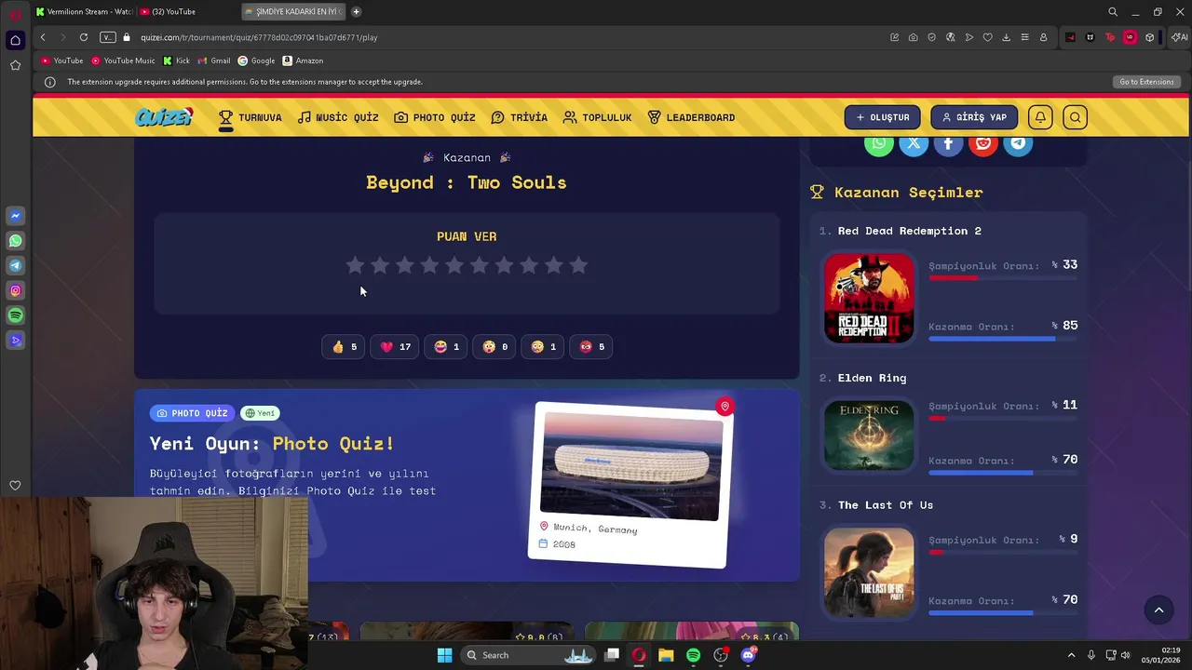The width and height of the screenshot is (1192, 670).
Task: Share result on X
Action: pyautogui.click(x=914, y=143)
